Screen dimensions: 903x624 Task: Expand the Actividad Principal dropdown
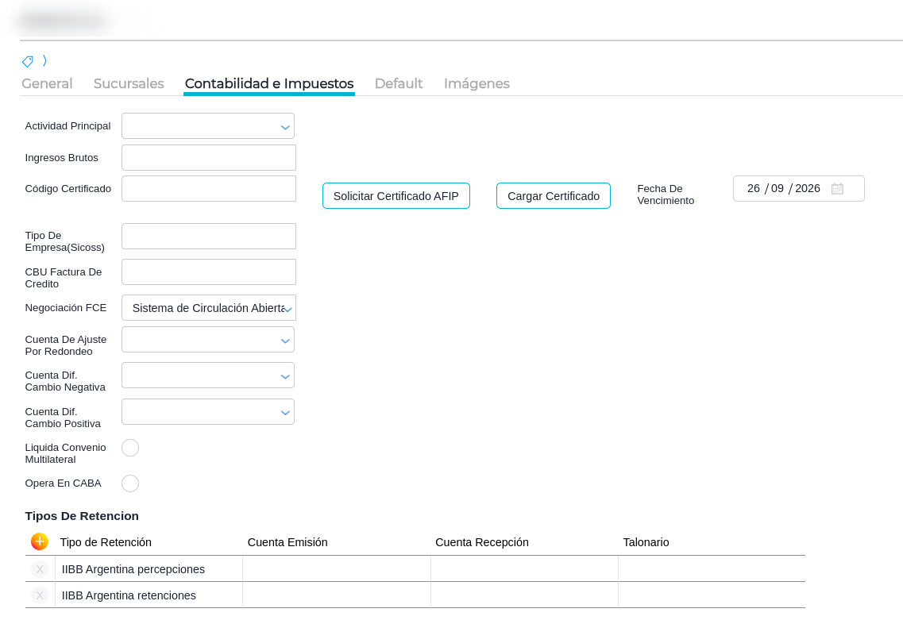pyautogui.click(x=285, y=127)
